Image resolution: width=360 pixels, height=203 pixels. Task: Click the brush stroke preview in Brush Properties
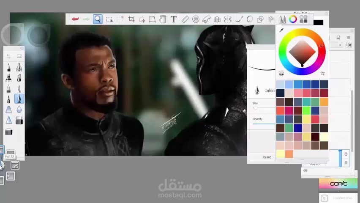pyautogui.click(x=262, y=68)
